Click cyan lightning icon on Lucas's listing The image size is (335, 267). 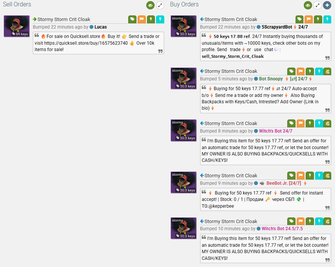click(160, 19)
